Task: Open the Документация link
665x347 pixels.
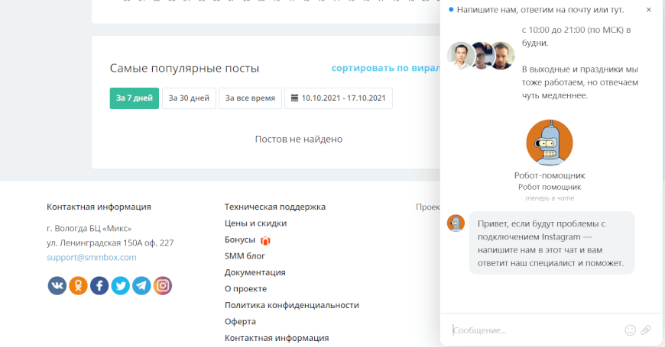Action: click(x=255, y=272)
